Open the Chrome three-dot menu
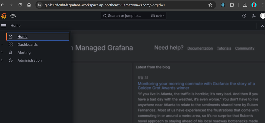Screen dimensions: 265x123 point(262,5)
